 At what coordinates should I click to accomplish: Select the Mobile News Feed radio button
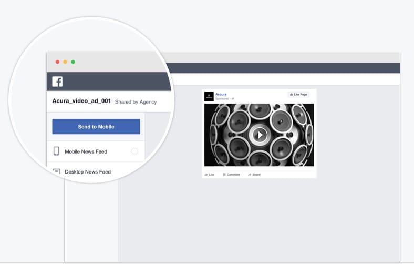[134, 151]
